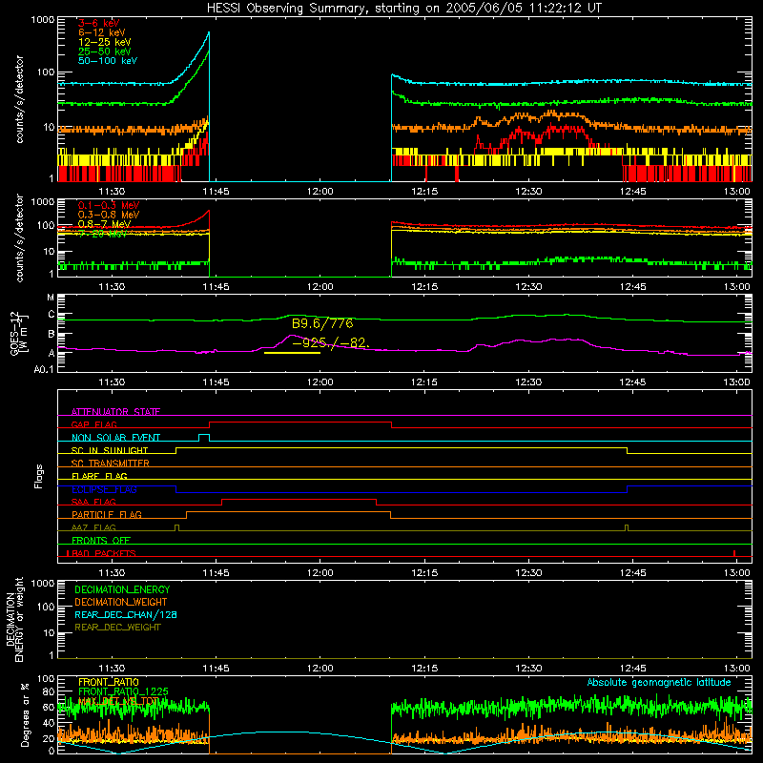Select the '50-100 keV' legend label
The image size is (763, 763).
click(x=108, y=60)
